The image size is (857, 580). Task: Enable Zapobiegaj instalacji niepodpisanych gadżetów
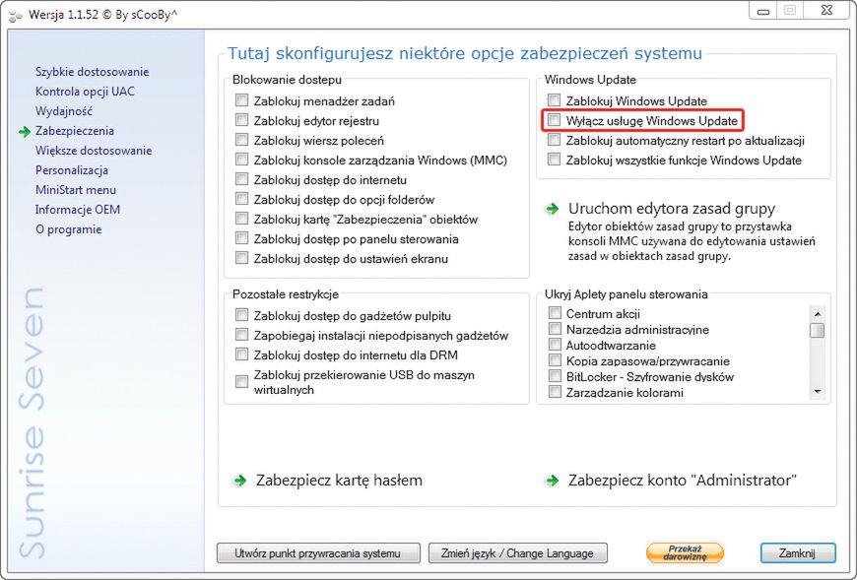pos(241,335)
